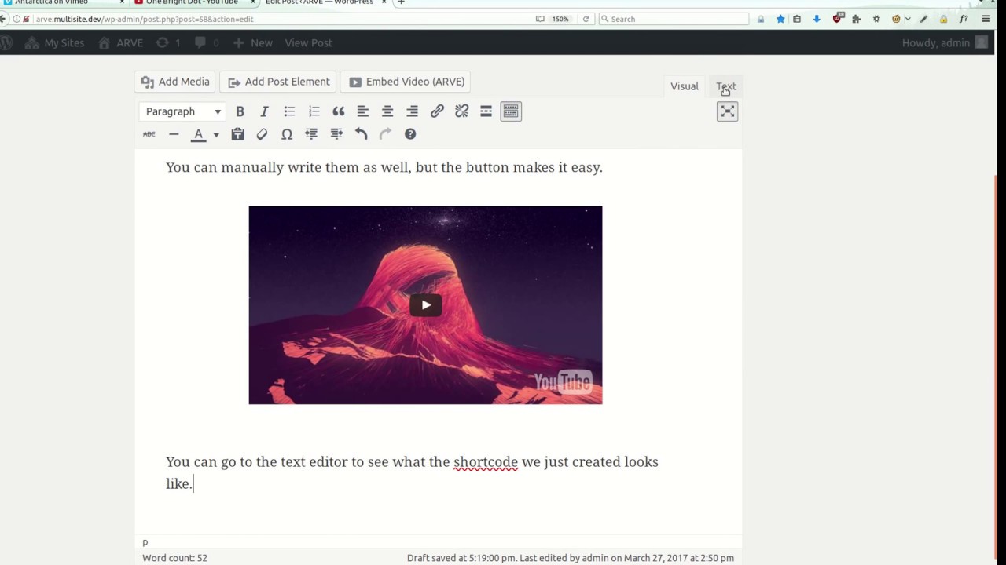Align text left
Viewport: 1006px width, 565px height.
pyautogui.click(x=363, y=111)
